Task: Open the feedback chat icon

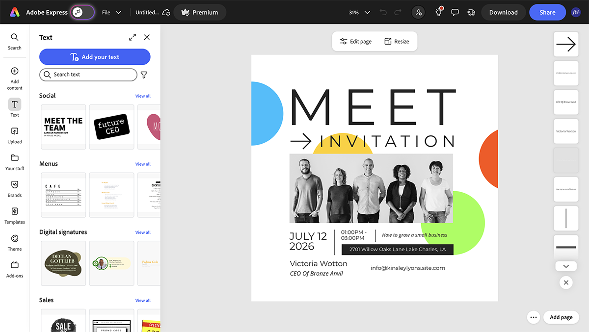Action: click(x=455, y=12)
